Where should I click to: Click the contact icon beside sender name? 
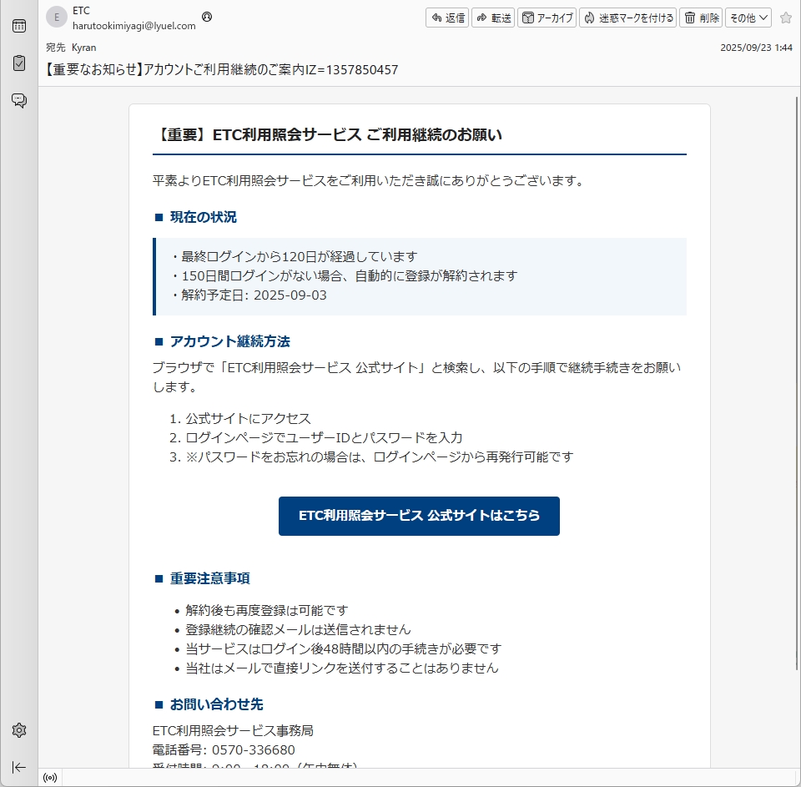click(207, 17)
